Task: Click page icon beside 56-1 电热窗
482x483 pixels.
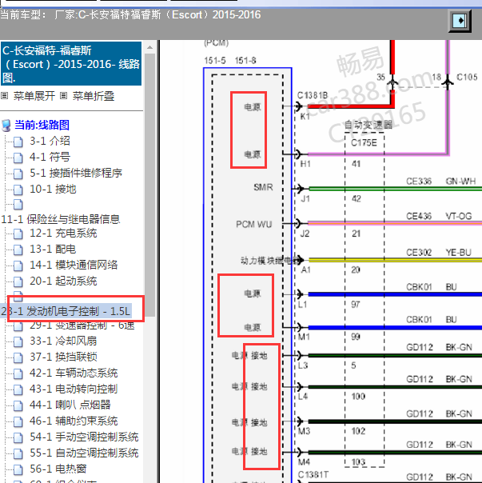Action: (18, 470)
